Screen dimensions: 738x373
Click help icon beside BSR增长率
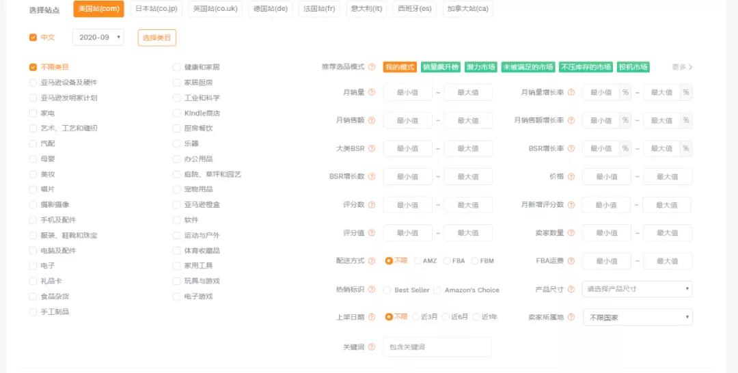tap(571, 149)
